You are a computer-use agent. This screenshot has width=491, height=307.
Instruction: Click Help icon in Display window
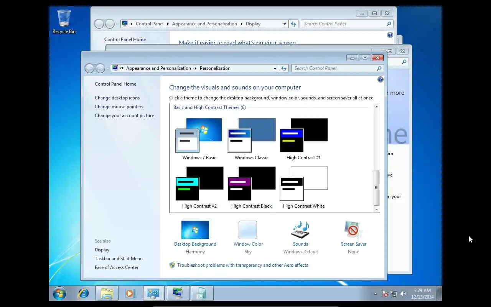(x=390, y=35)
